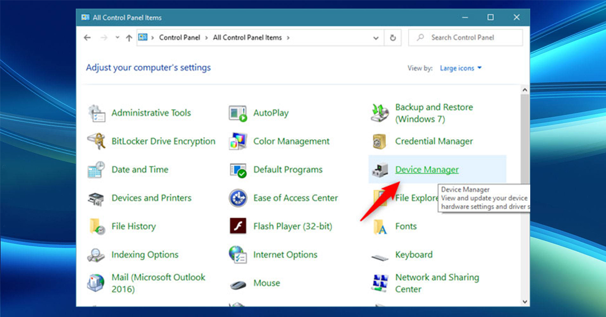Open the address bar history dropdown
The height and width of the screenshot is (317, 606).
click(376, 37)
